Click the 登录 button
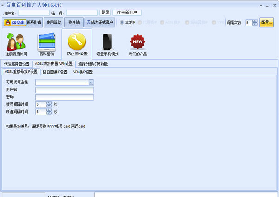 pyautogui.click(x=105, y=13)
